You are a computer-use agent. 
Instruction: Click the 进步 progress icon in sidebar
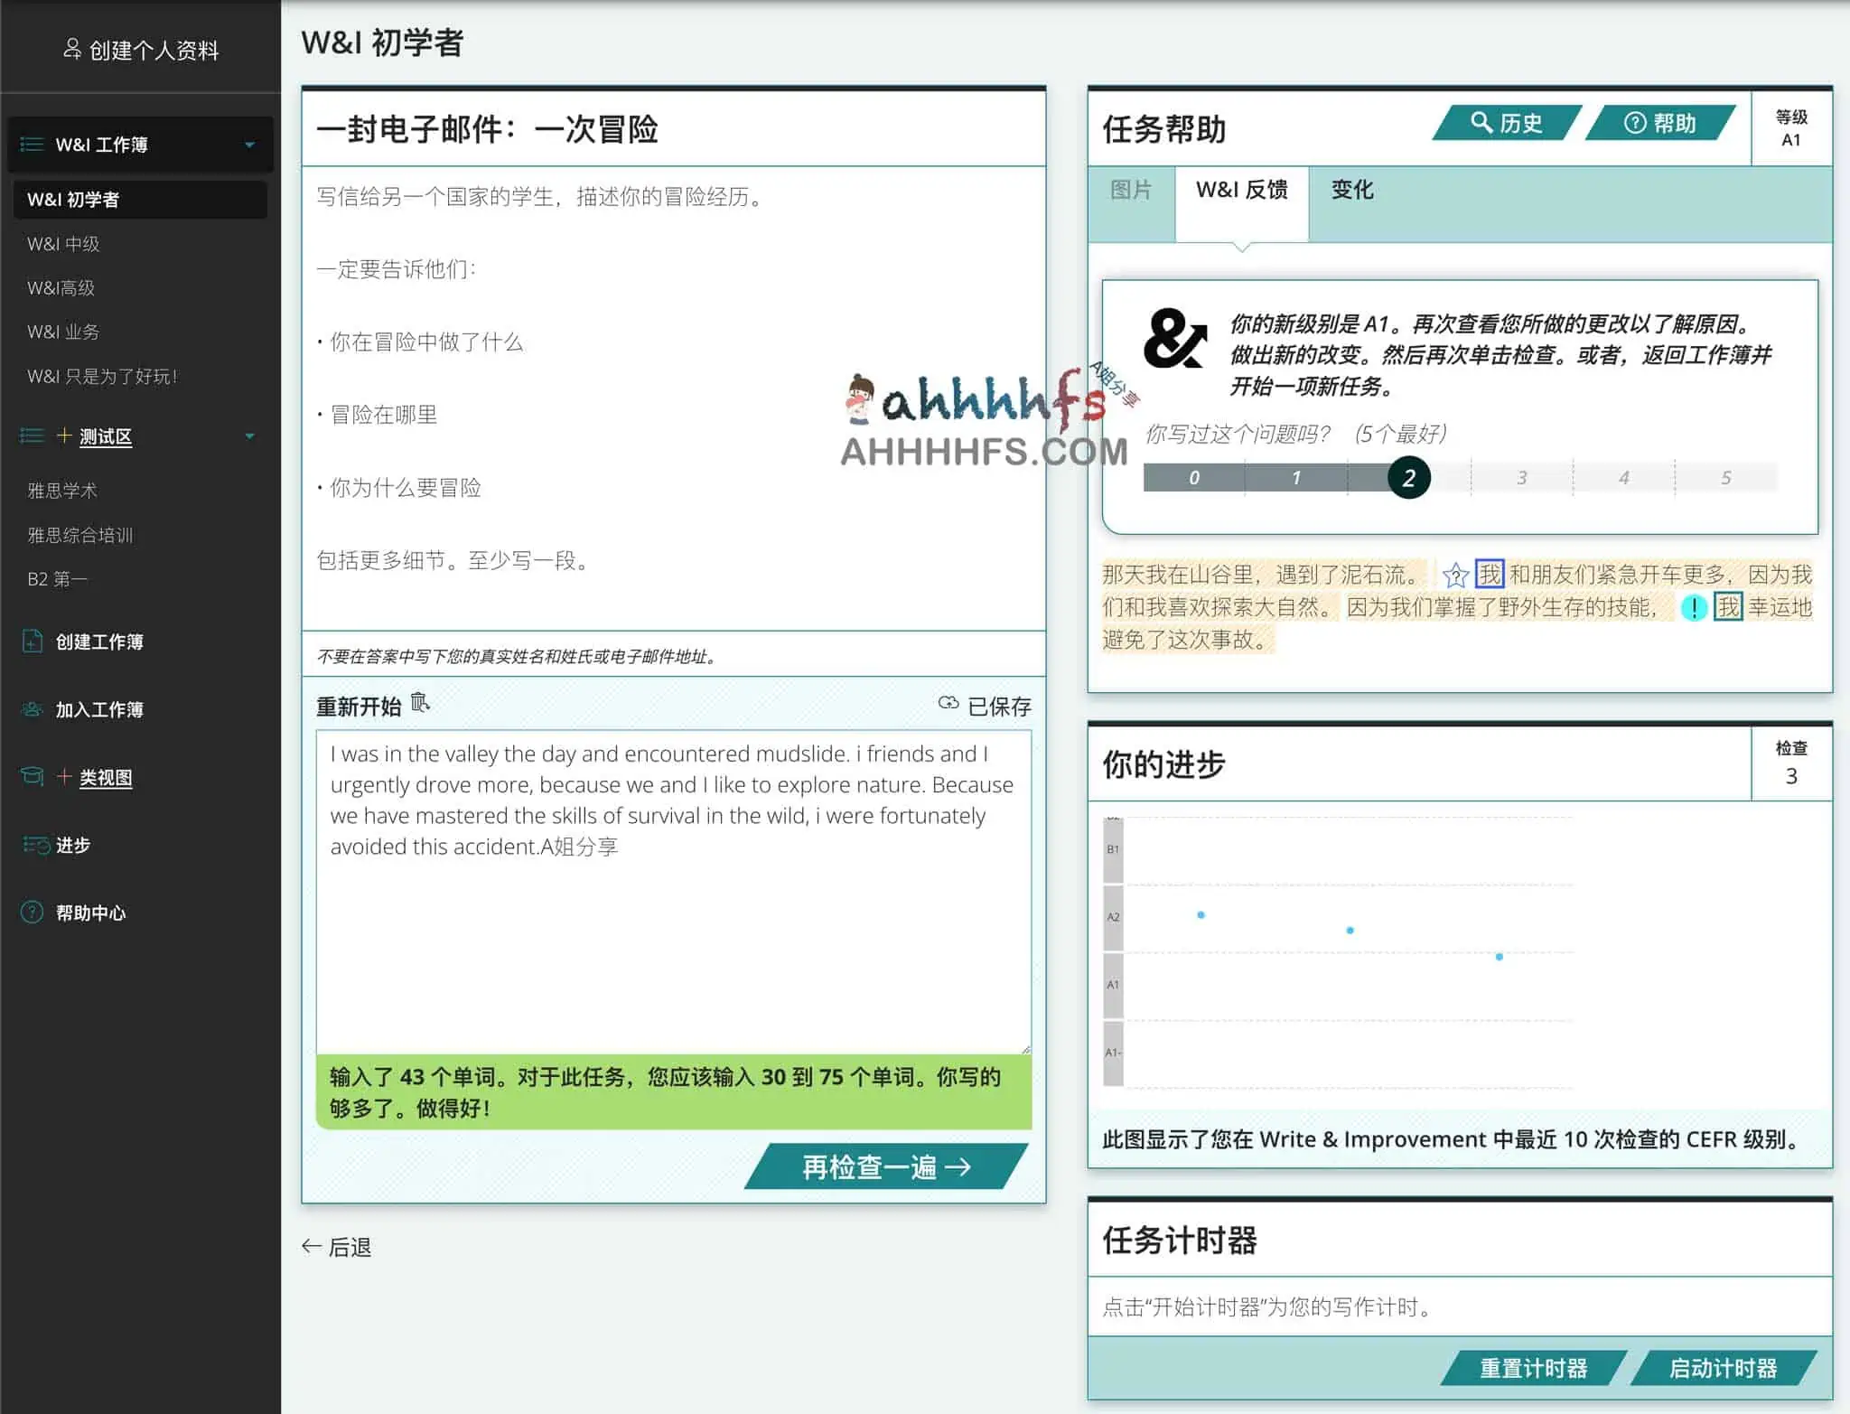(x=33, y=845)
